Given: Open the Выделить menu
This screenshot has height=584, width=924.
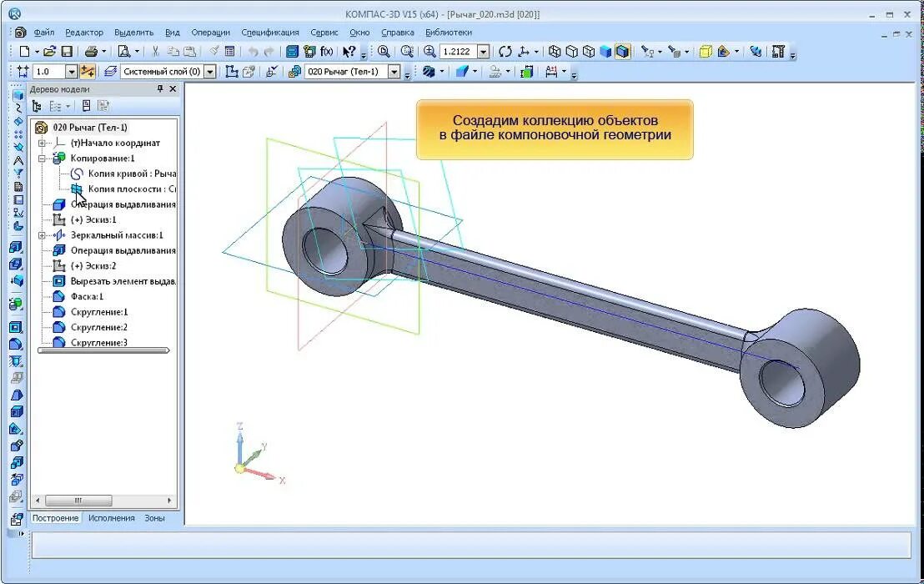Looking at the screenshot, I should [x=133, y=33].
